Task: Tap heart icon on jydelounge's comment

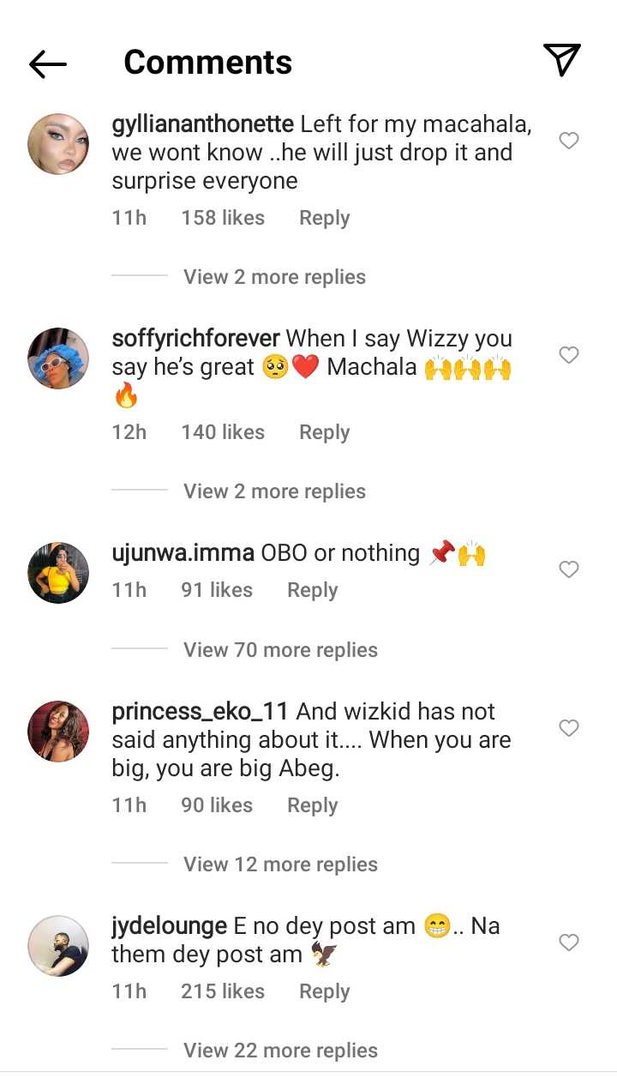Action: pyautogui.click(x=569, y=942)
